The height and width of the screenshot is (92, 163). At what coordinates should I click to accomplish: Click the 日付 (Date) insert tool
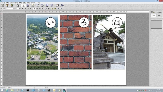click(57, 6)
